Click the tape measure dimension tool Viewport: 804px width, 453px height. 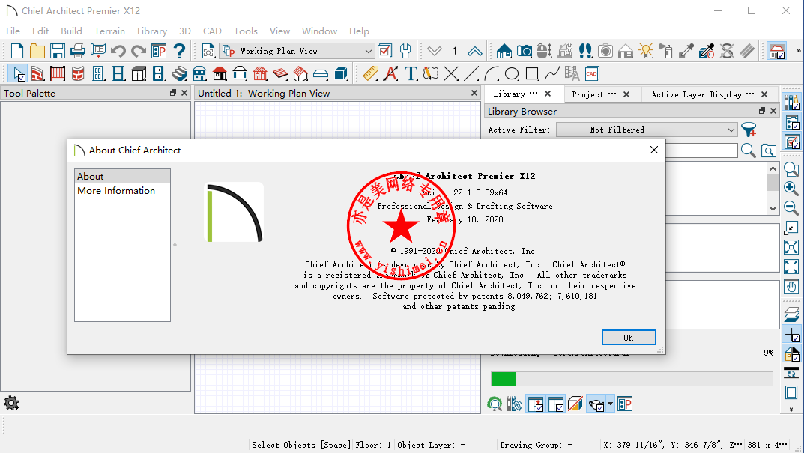(369, 74)
